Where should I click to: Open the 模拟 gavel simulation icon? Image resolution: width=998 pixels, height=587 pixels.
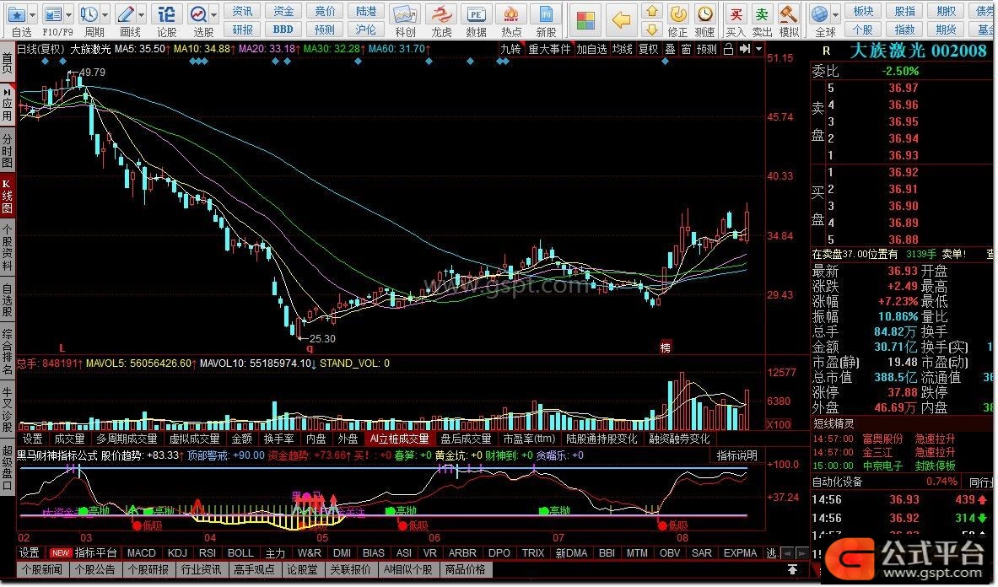(789, 14)
